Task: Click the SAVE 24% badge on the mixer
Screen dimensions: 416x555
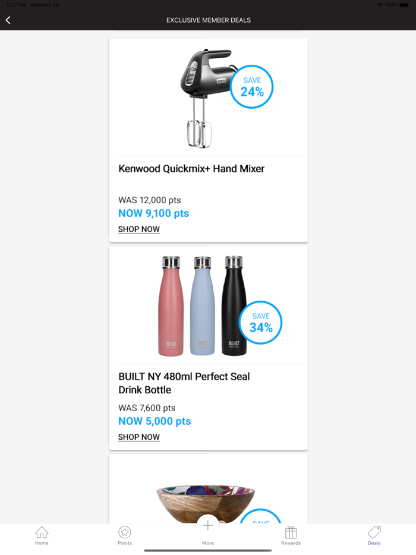Action: pyautogui.click(x=251, y=87)
